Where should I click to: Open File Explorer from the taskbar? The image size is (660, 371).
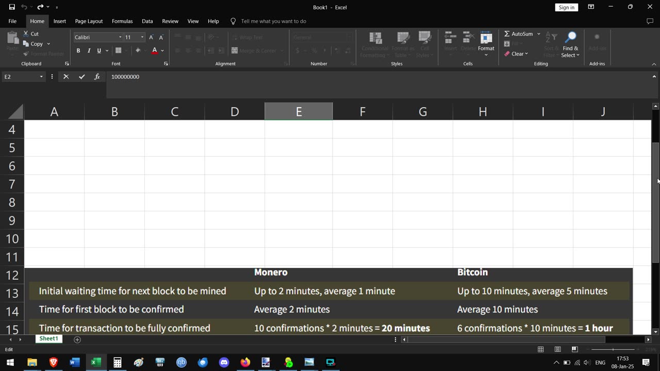coord(32,362)
